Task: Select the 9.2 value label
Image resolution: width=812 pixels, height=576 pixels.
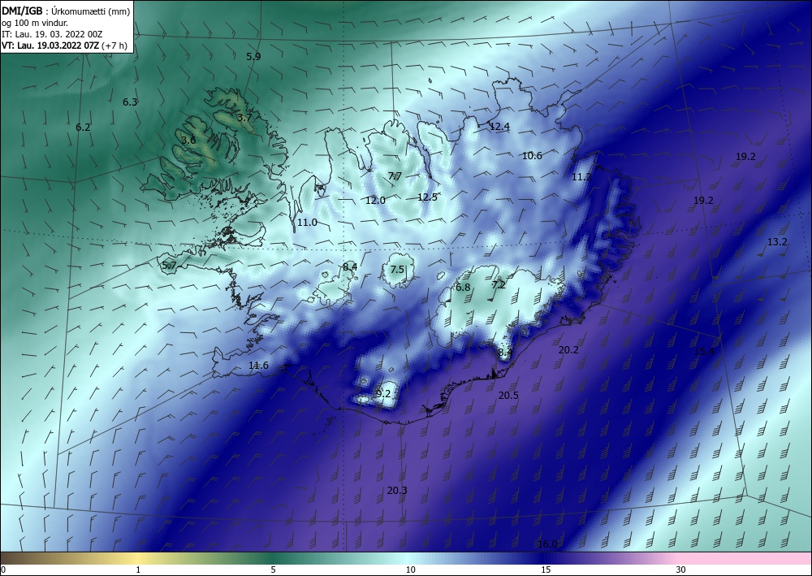Action: point(383,394)
